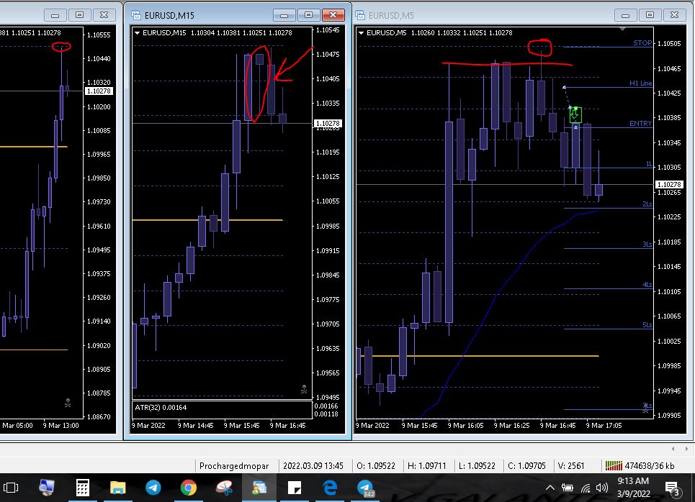Click the 1.10278 price tag in M15 chart
695x502 pixels.
pos(328,123)
